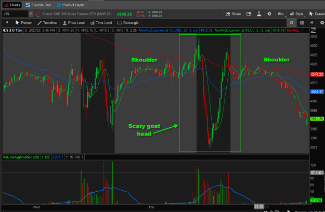Click the red 4014.23 price axis bubble

317,74
